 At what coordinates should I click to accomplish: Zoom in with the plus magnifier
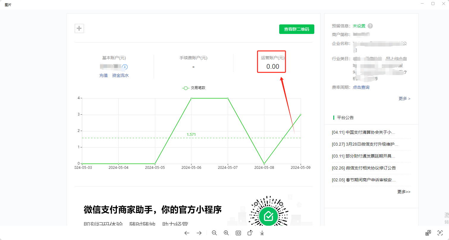226,233
